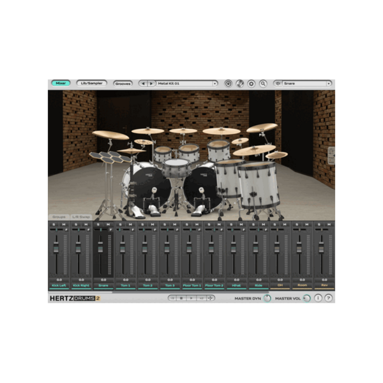383x383 pixels.
Task: Open the help question mark button
Action: (329, 298)
